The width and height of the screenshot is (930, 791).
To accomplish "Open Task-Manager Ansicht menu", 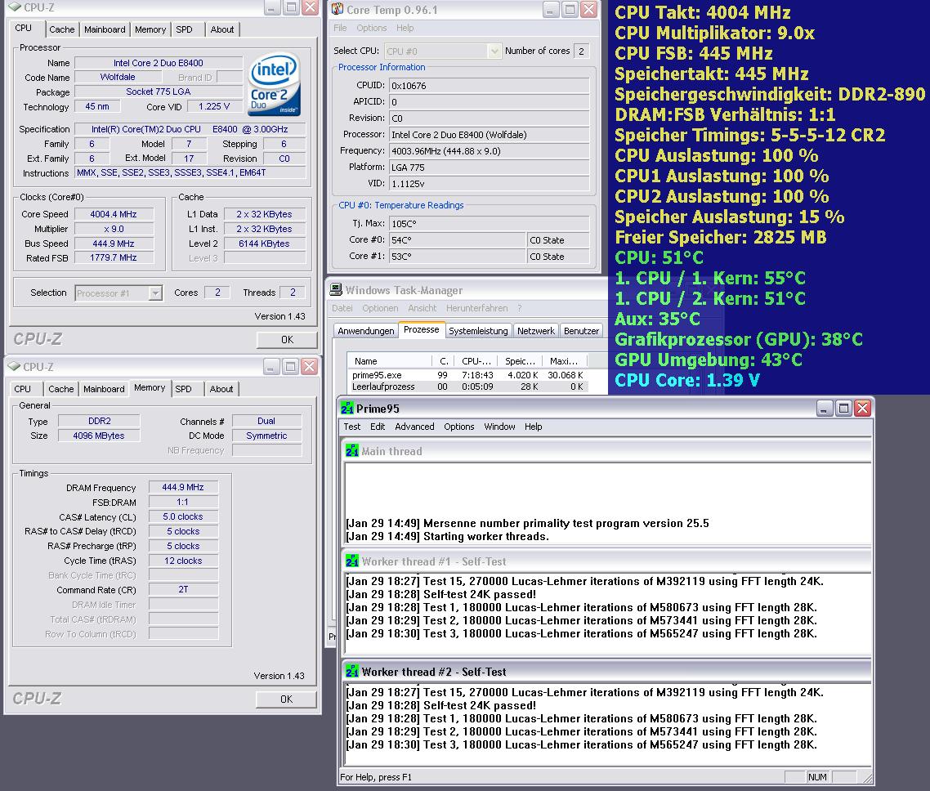I will point(422,308).
